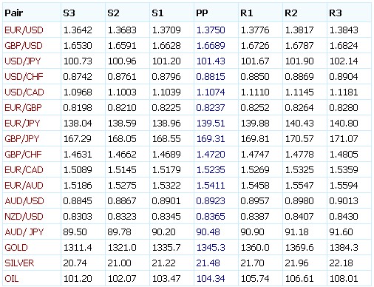Click the USD/CHF pair name
This screenshot has width=374, height=287.
[x=24, y=77]
